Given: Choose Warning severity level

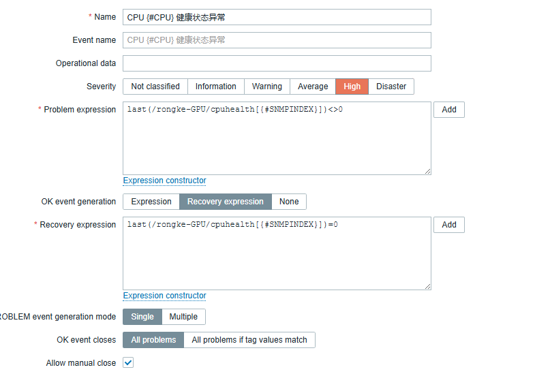Looking at the screenshot, I should 266,87.
